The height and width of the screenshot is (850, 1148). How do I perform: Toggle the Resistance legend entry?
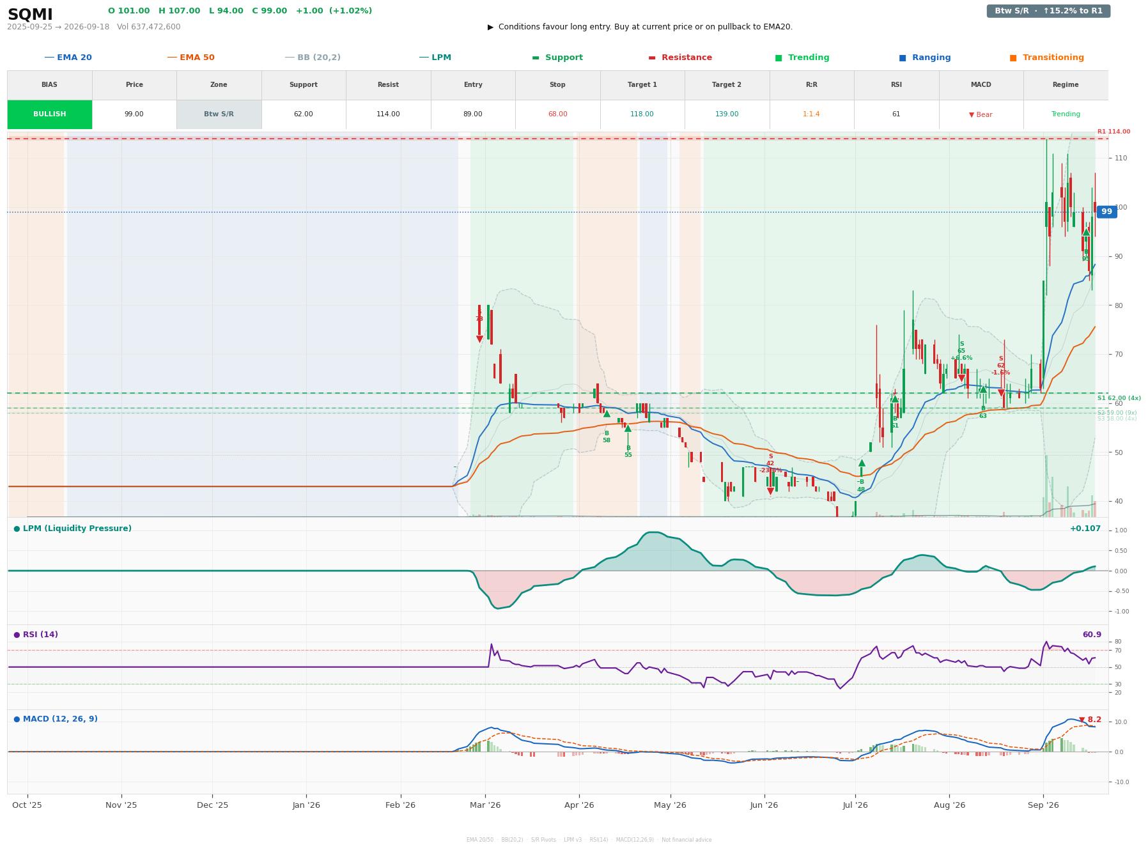click(x=680, y=58)
